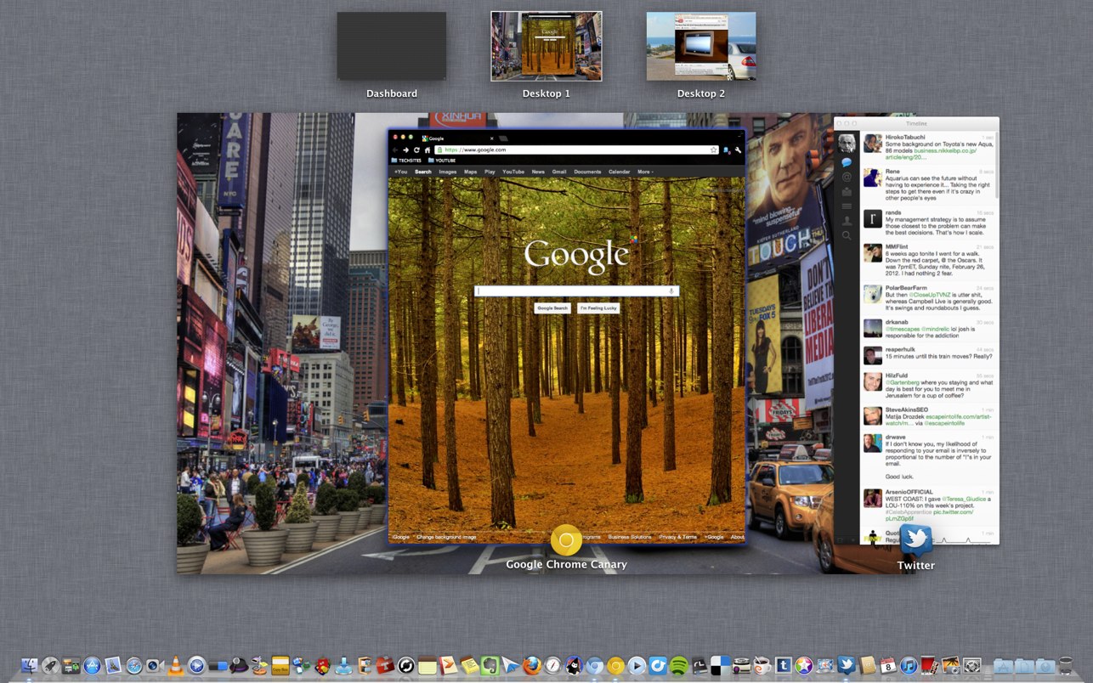Open the Twitter direct messages tab
This screenshot has height=683, width=1093.
[847, 192]
